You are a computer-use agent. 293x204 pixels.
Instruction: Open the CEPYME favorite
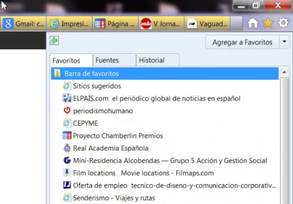point(85,123)
